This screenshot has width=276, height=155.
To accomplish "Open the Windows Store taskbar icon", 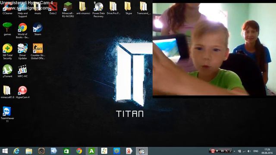I will click(x=66, y=151).
